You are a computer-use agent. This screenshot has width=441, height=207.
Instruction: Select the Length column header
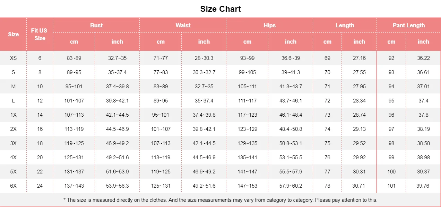coord(345,25)
